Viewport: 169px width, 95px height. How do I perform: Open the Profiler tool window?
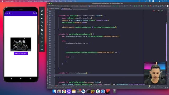(x=85, y=86)
